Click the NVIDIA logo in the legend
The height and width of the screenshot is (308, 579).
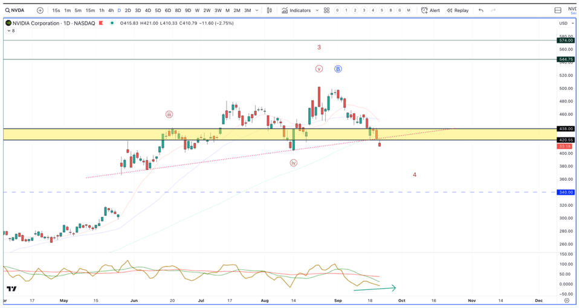click(x=8, y=24)
